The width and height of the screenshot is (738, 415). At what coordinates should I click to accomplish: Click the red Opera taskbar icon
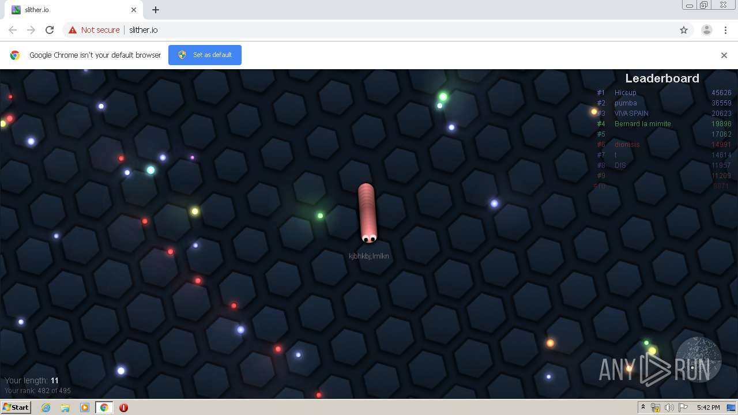(x=123, y=408)
